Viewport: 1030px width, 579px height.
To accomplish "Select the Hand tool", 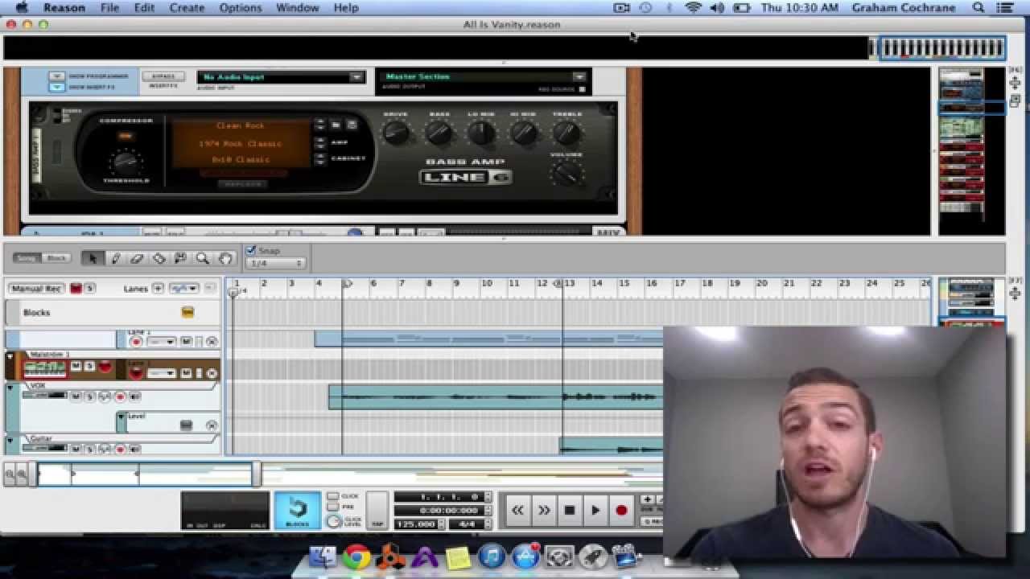I will (x=225, y=258).
